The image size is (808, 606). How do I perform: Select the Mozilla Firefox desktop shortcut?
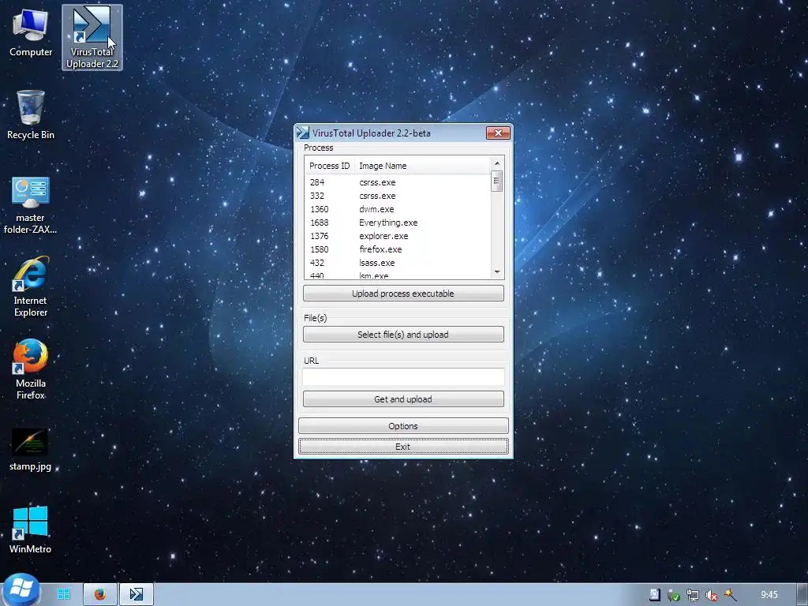click(31, 369)
